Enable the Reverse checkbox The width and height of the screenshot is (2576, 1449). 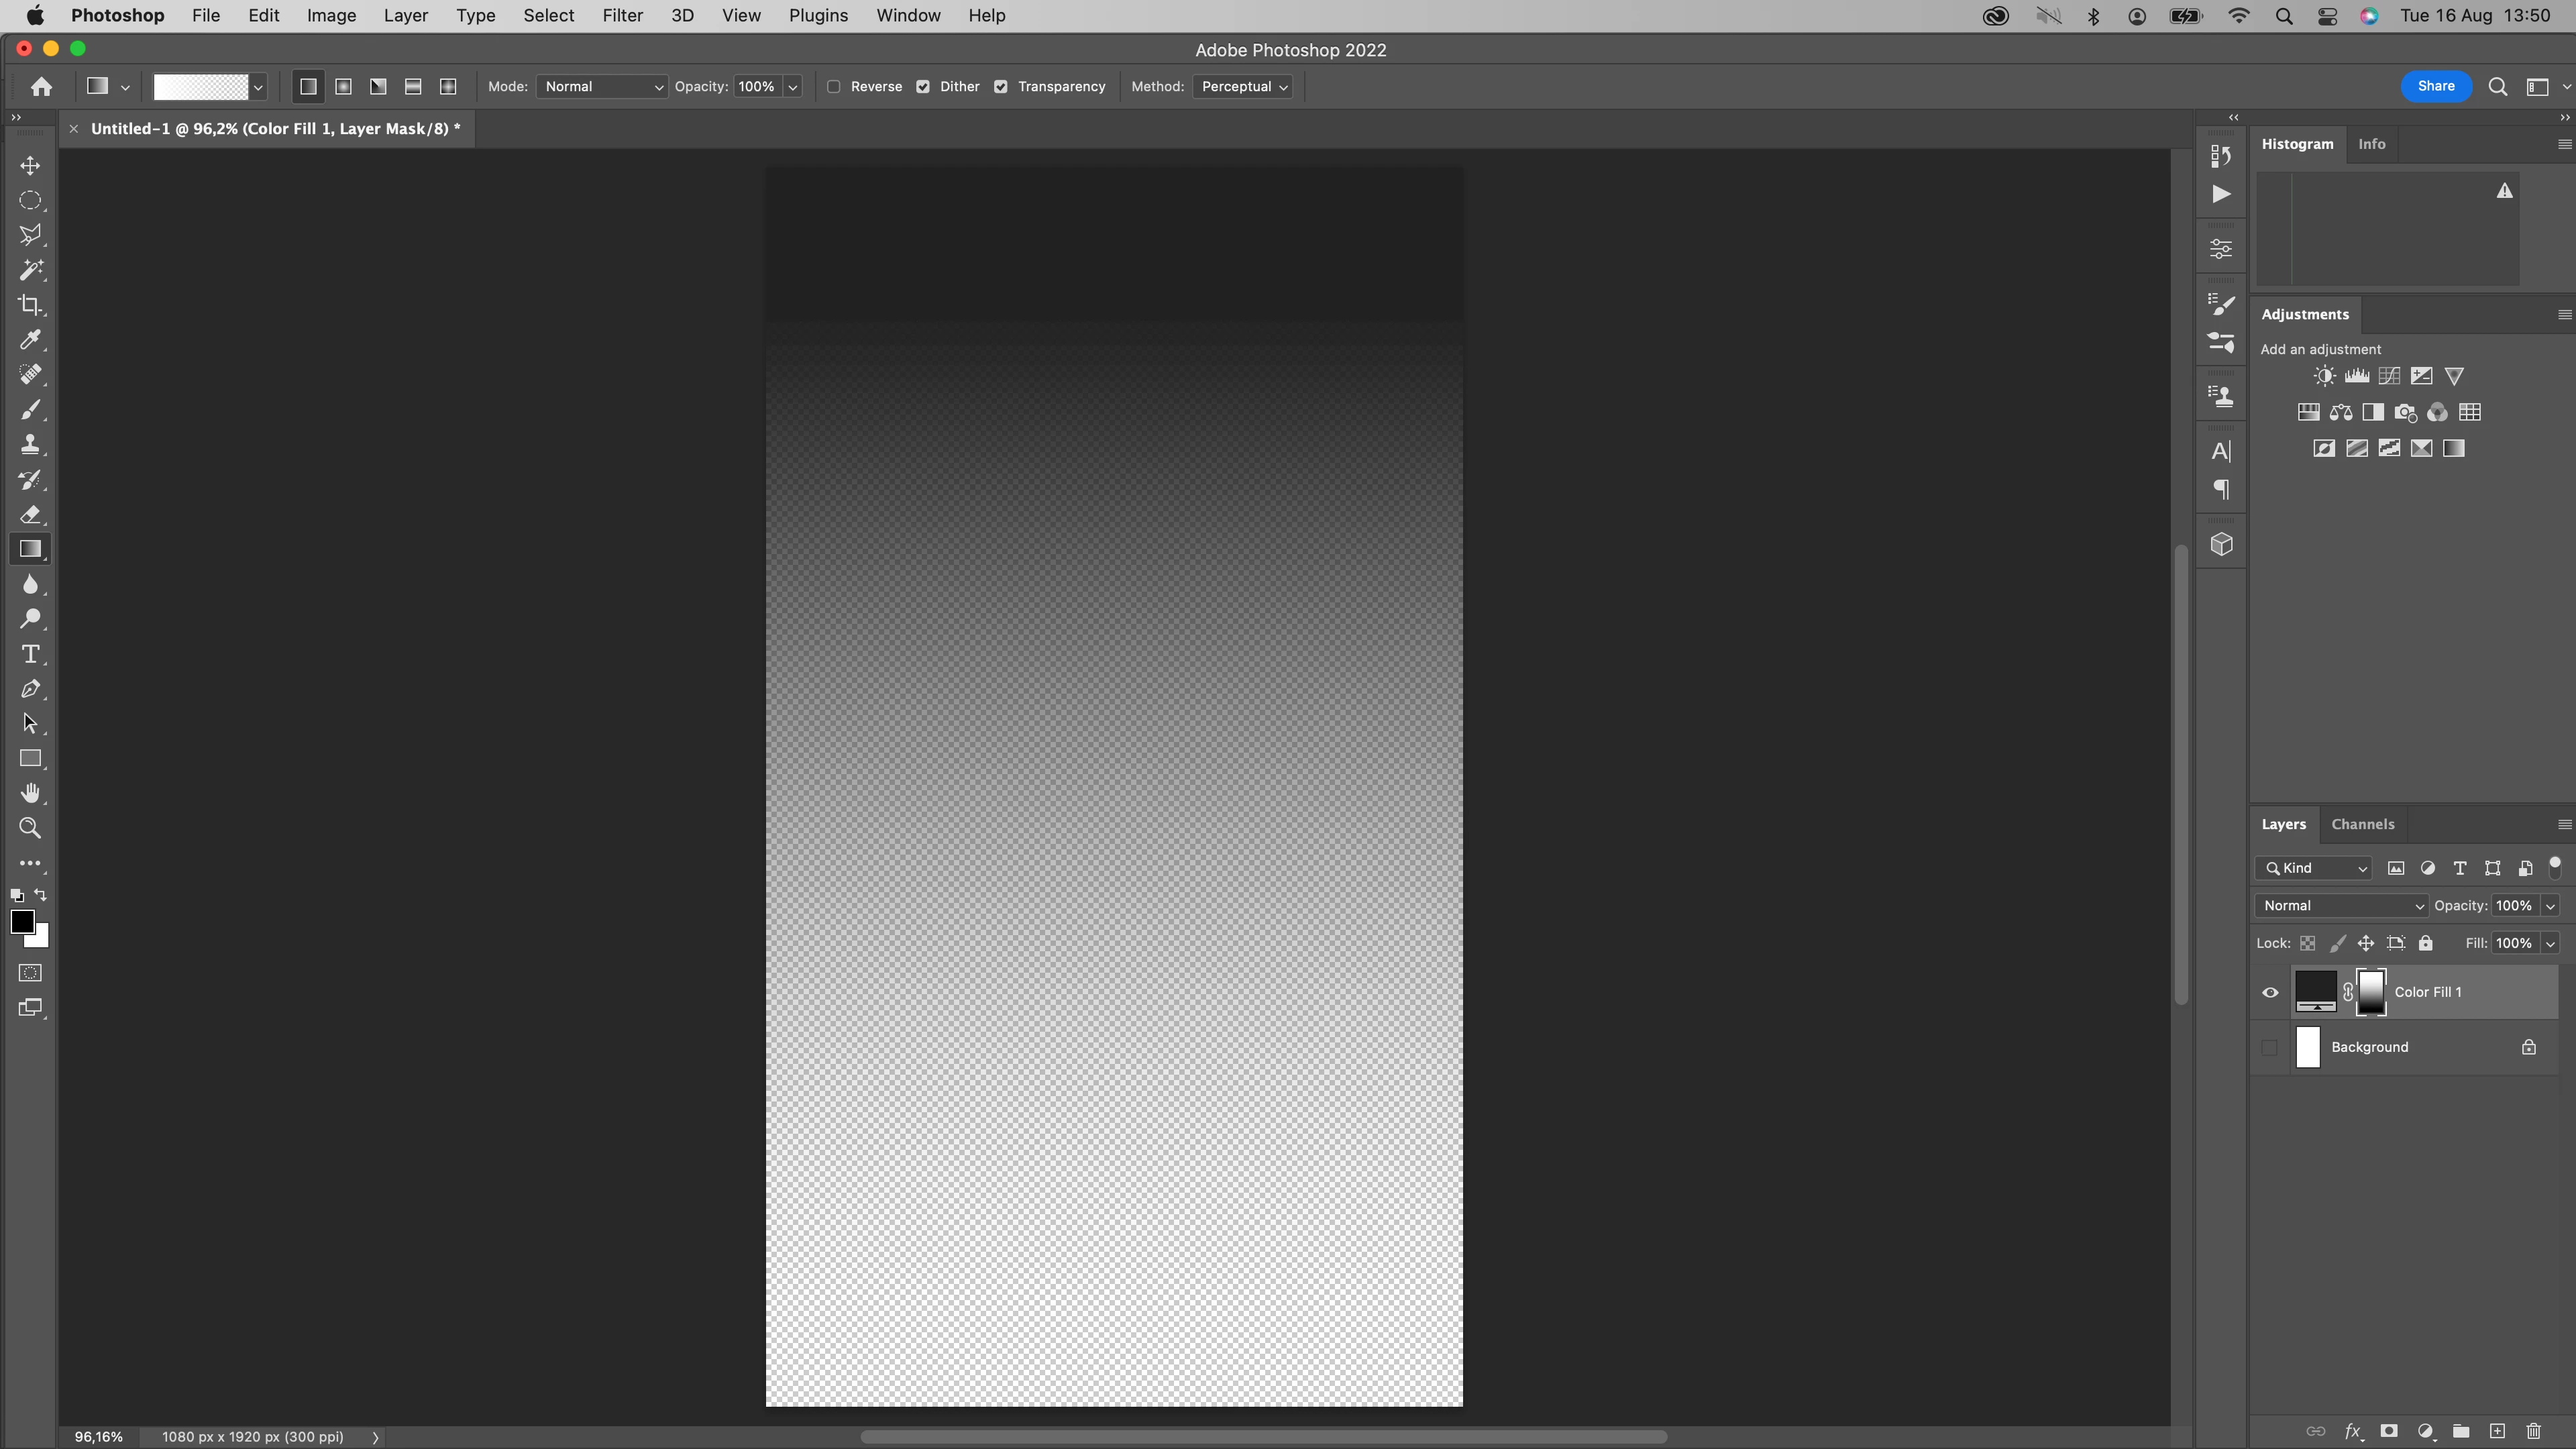coord(833,87)
